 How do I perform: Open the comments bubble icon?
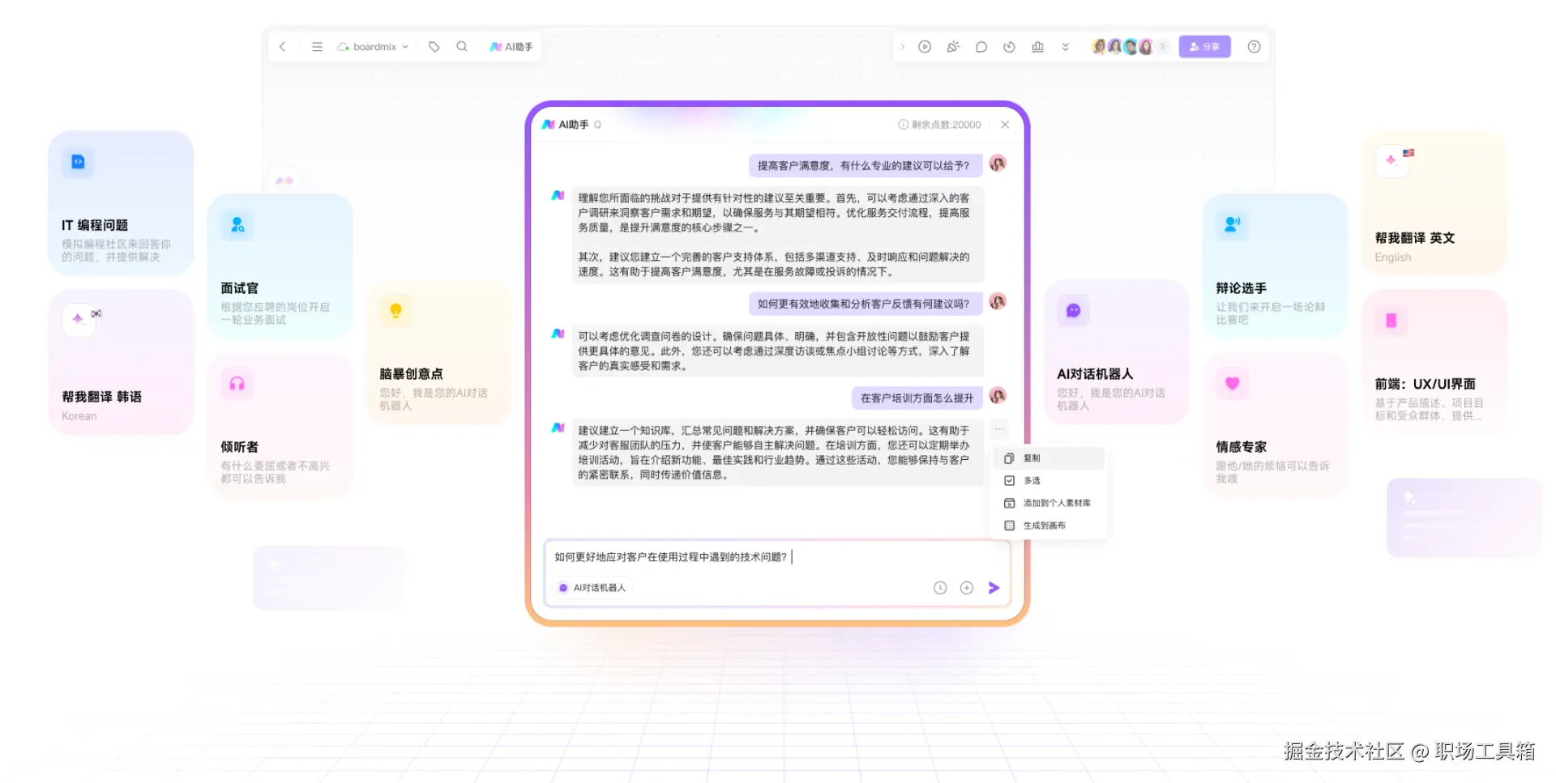(x=981, y=46)
